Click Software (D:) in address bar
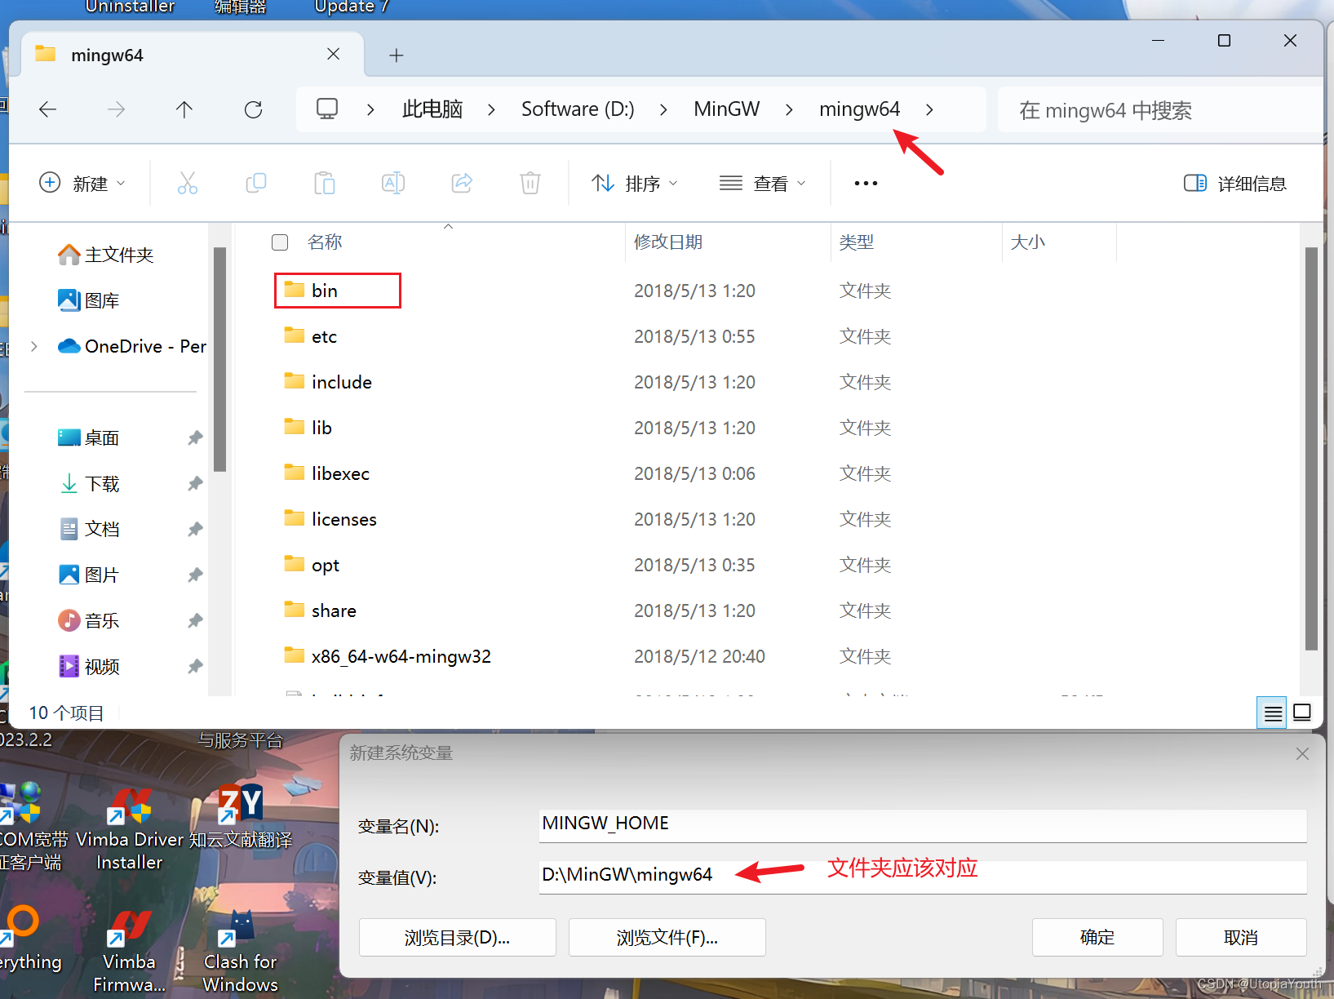This screenshot has width=1334, height=999. [x=578, y=109]
